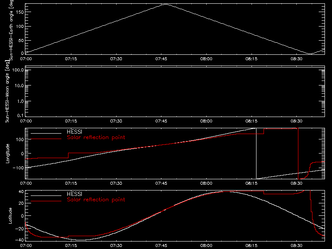Click the -40 tick on Latitude axis

[x=20, y=240]
